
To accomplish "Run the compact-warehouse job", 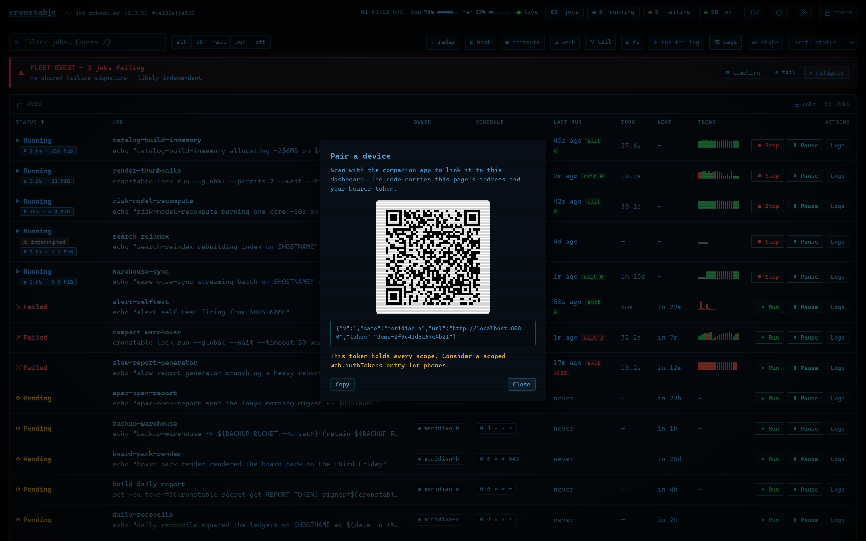I will [769, 338].
